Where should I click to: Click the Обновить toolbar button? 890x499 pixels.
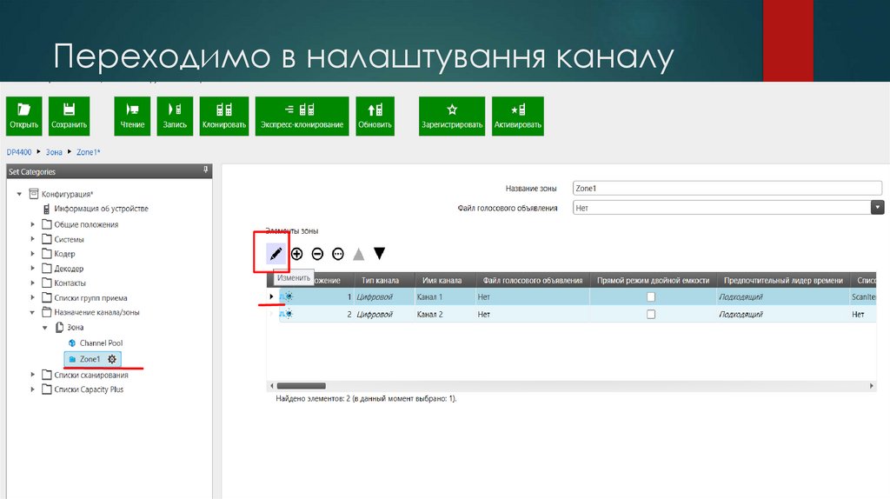pyautogui.click(x=375, y=116)
